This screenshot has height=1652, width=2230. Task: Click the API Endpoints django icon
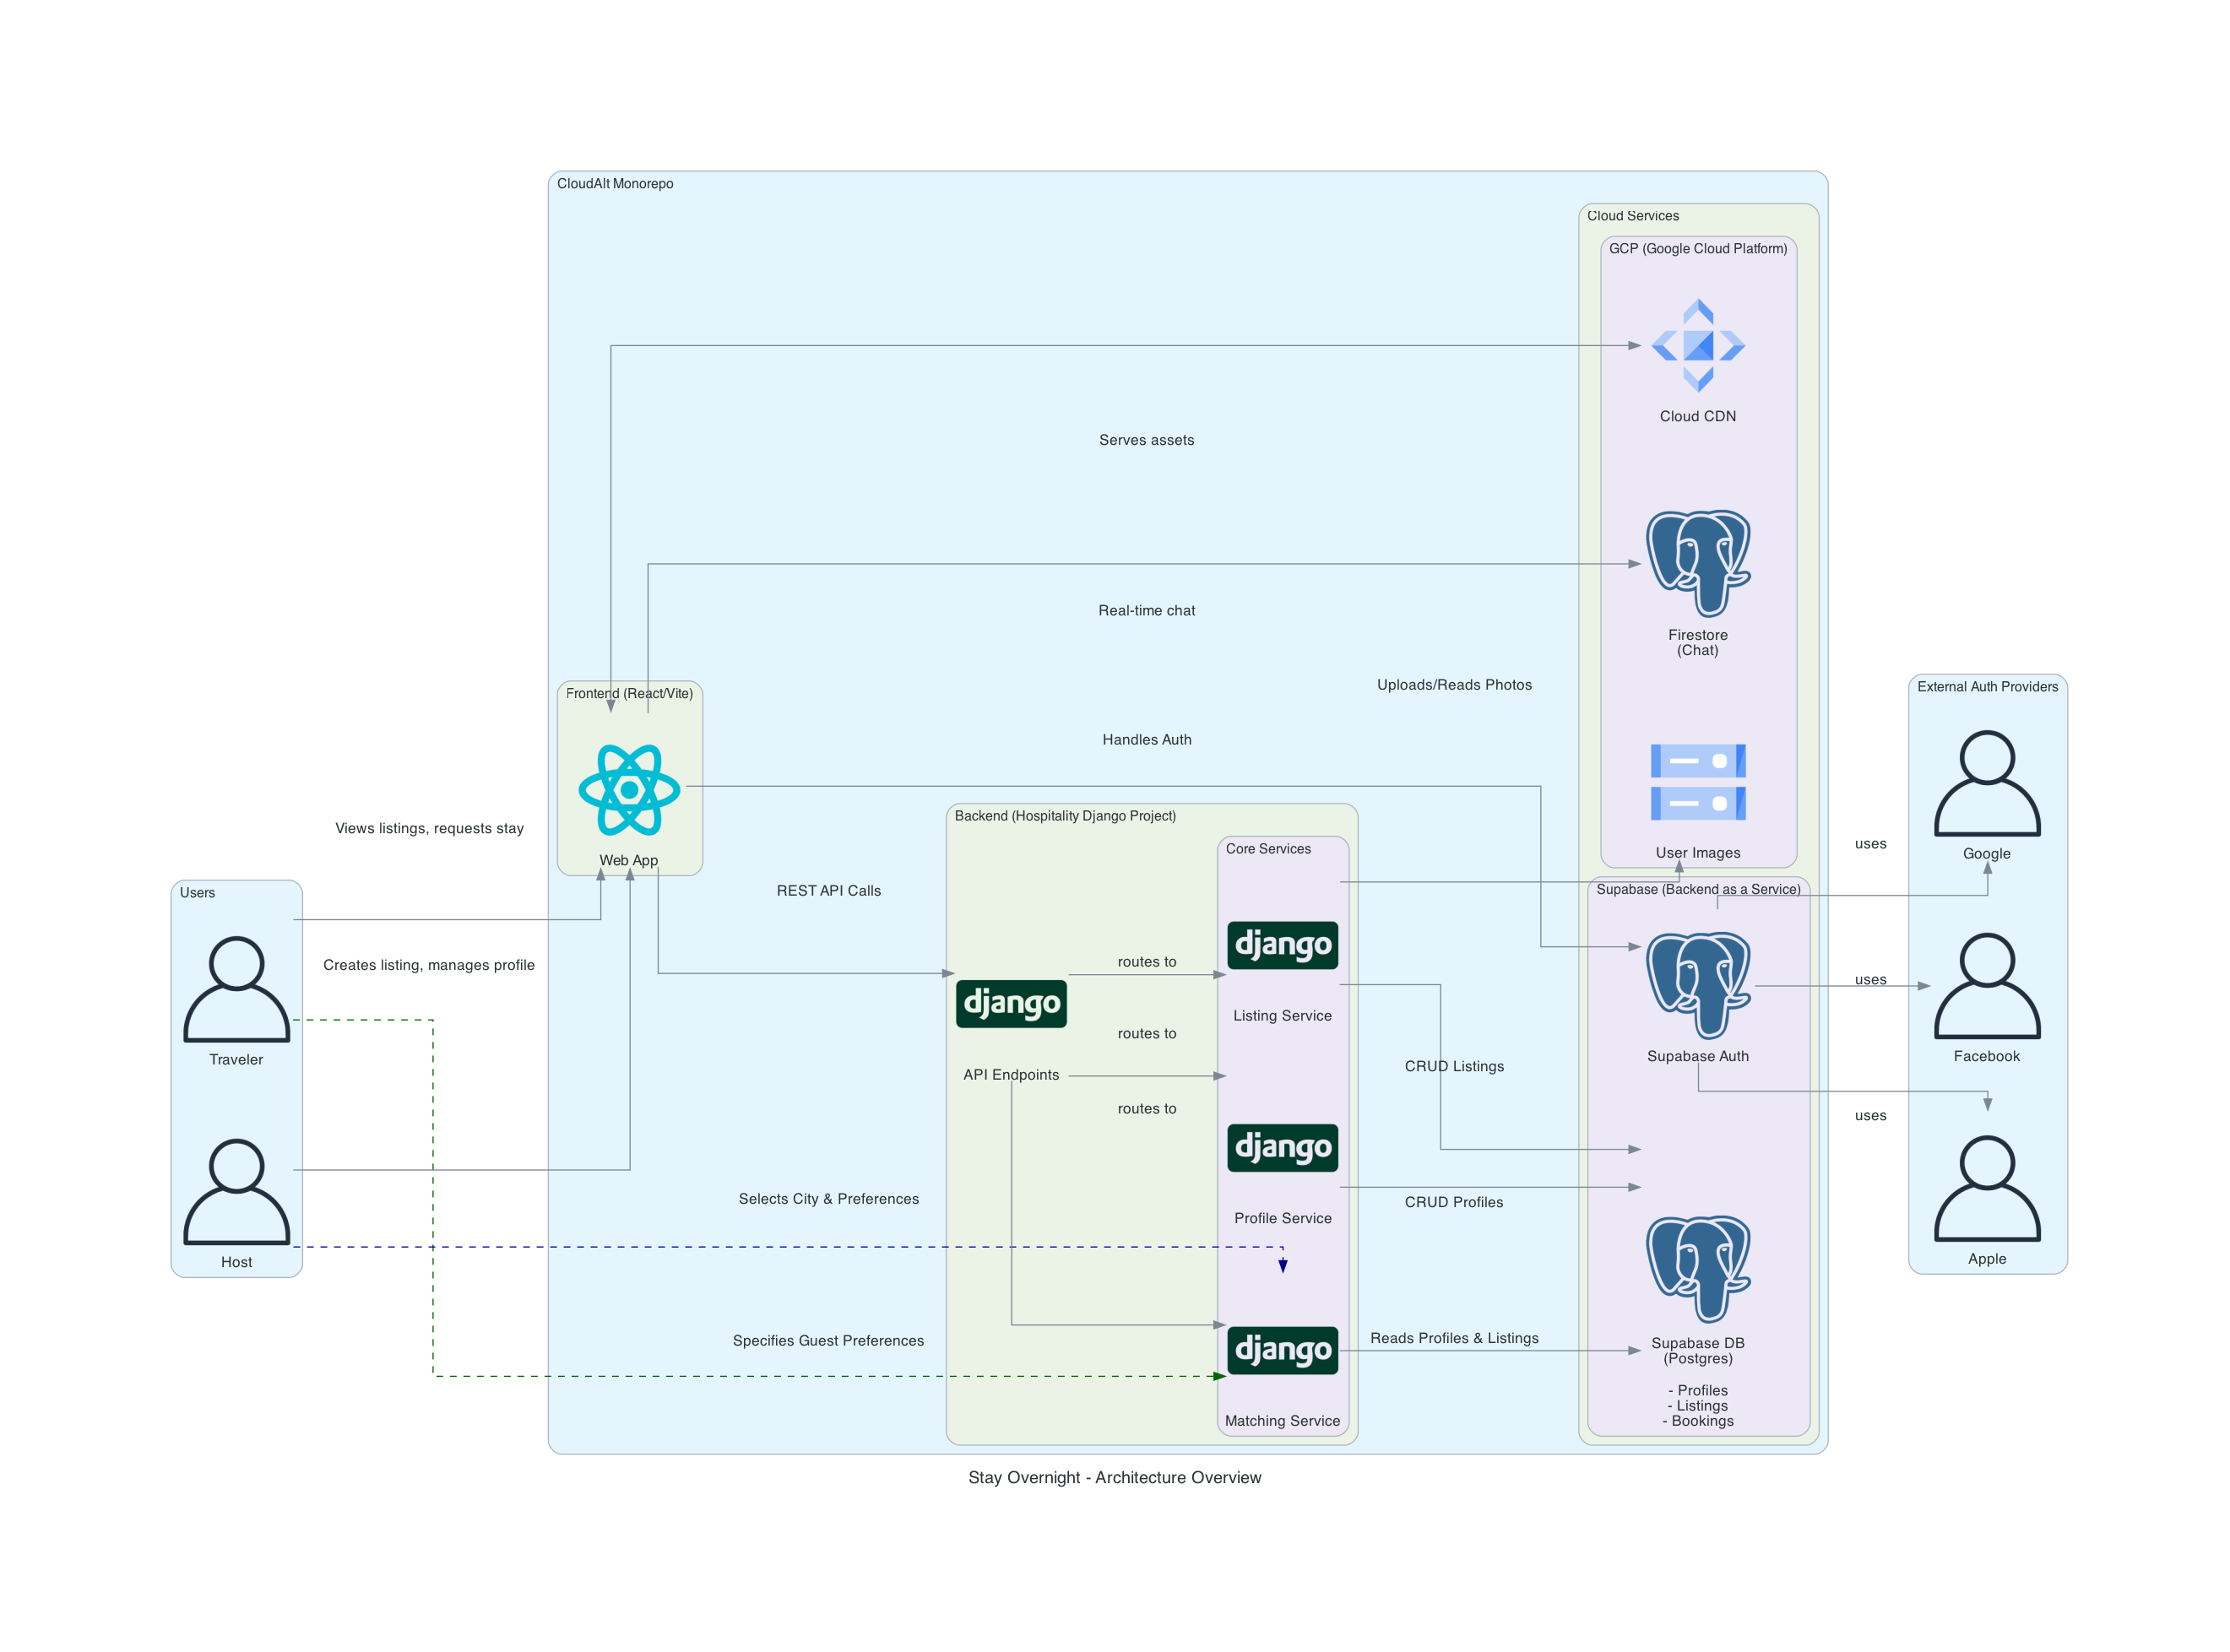click(1011, 1003)
